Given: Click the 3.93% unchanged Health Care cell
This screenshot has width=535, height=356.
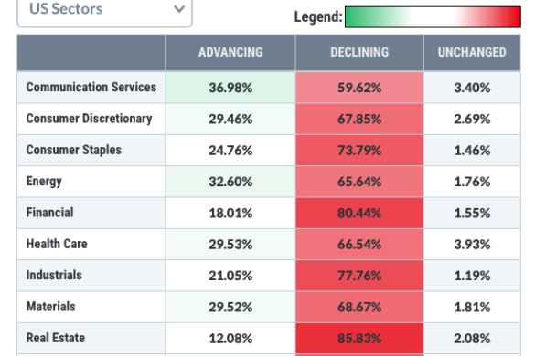Looking at the screenshot, I should pos(472,245).
